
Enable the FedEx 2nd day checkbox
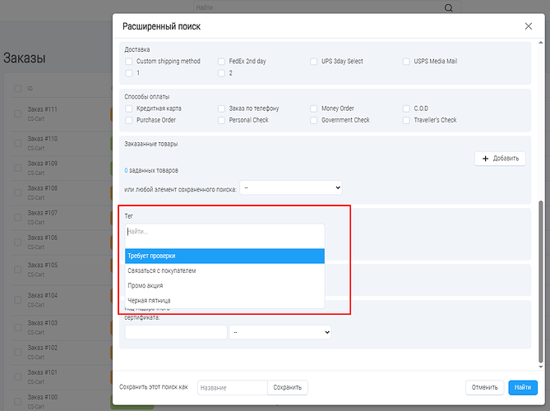[222, 62]
